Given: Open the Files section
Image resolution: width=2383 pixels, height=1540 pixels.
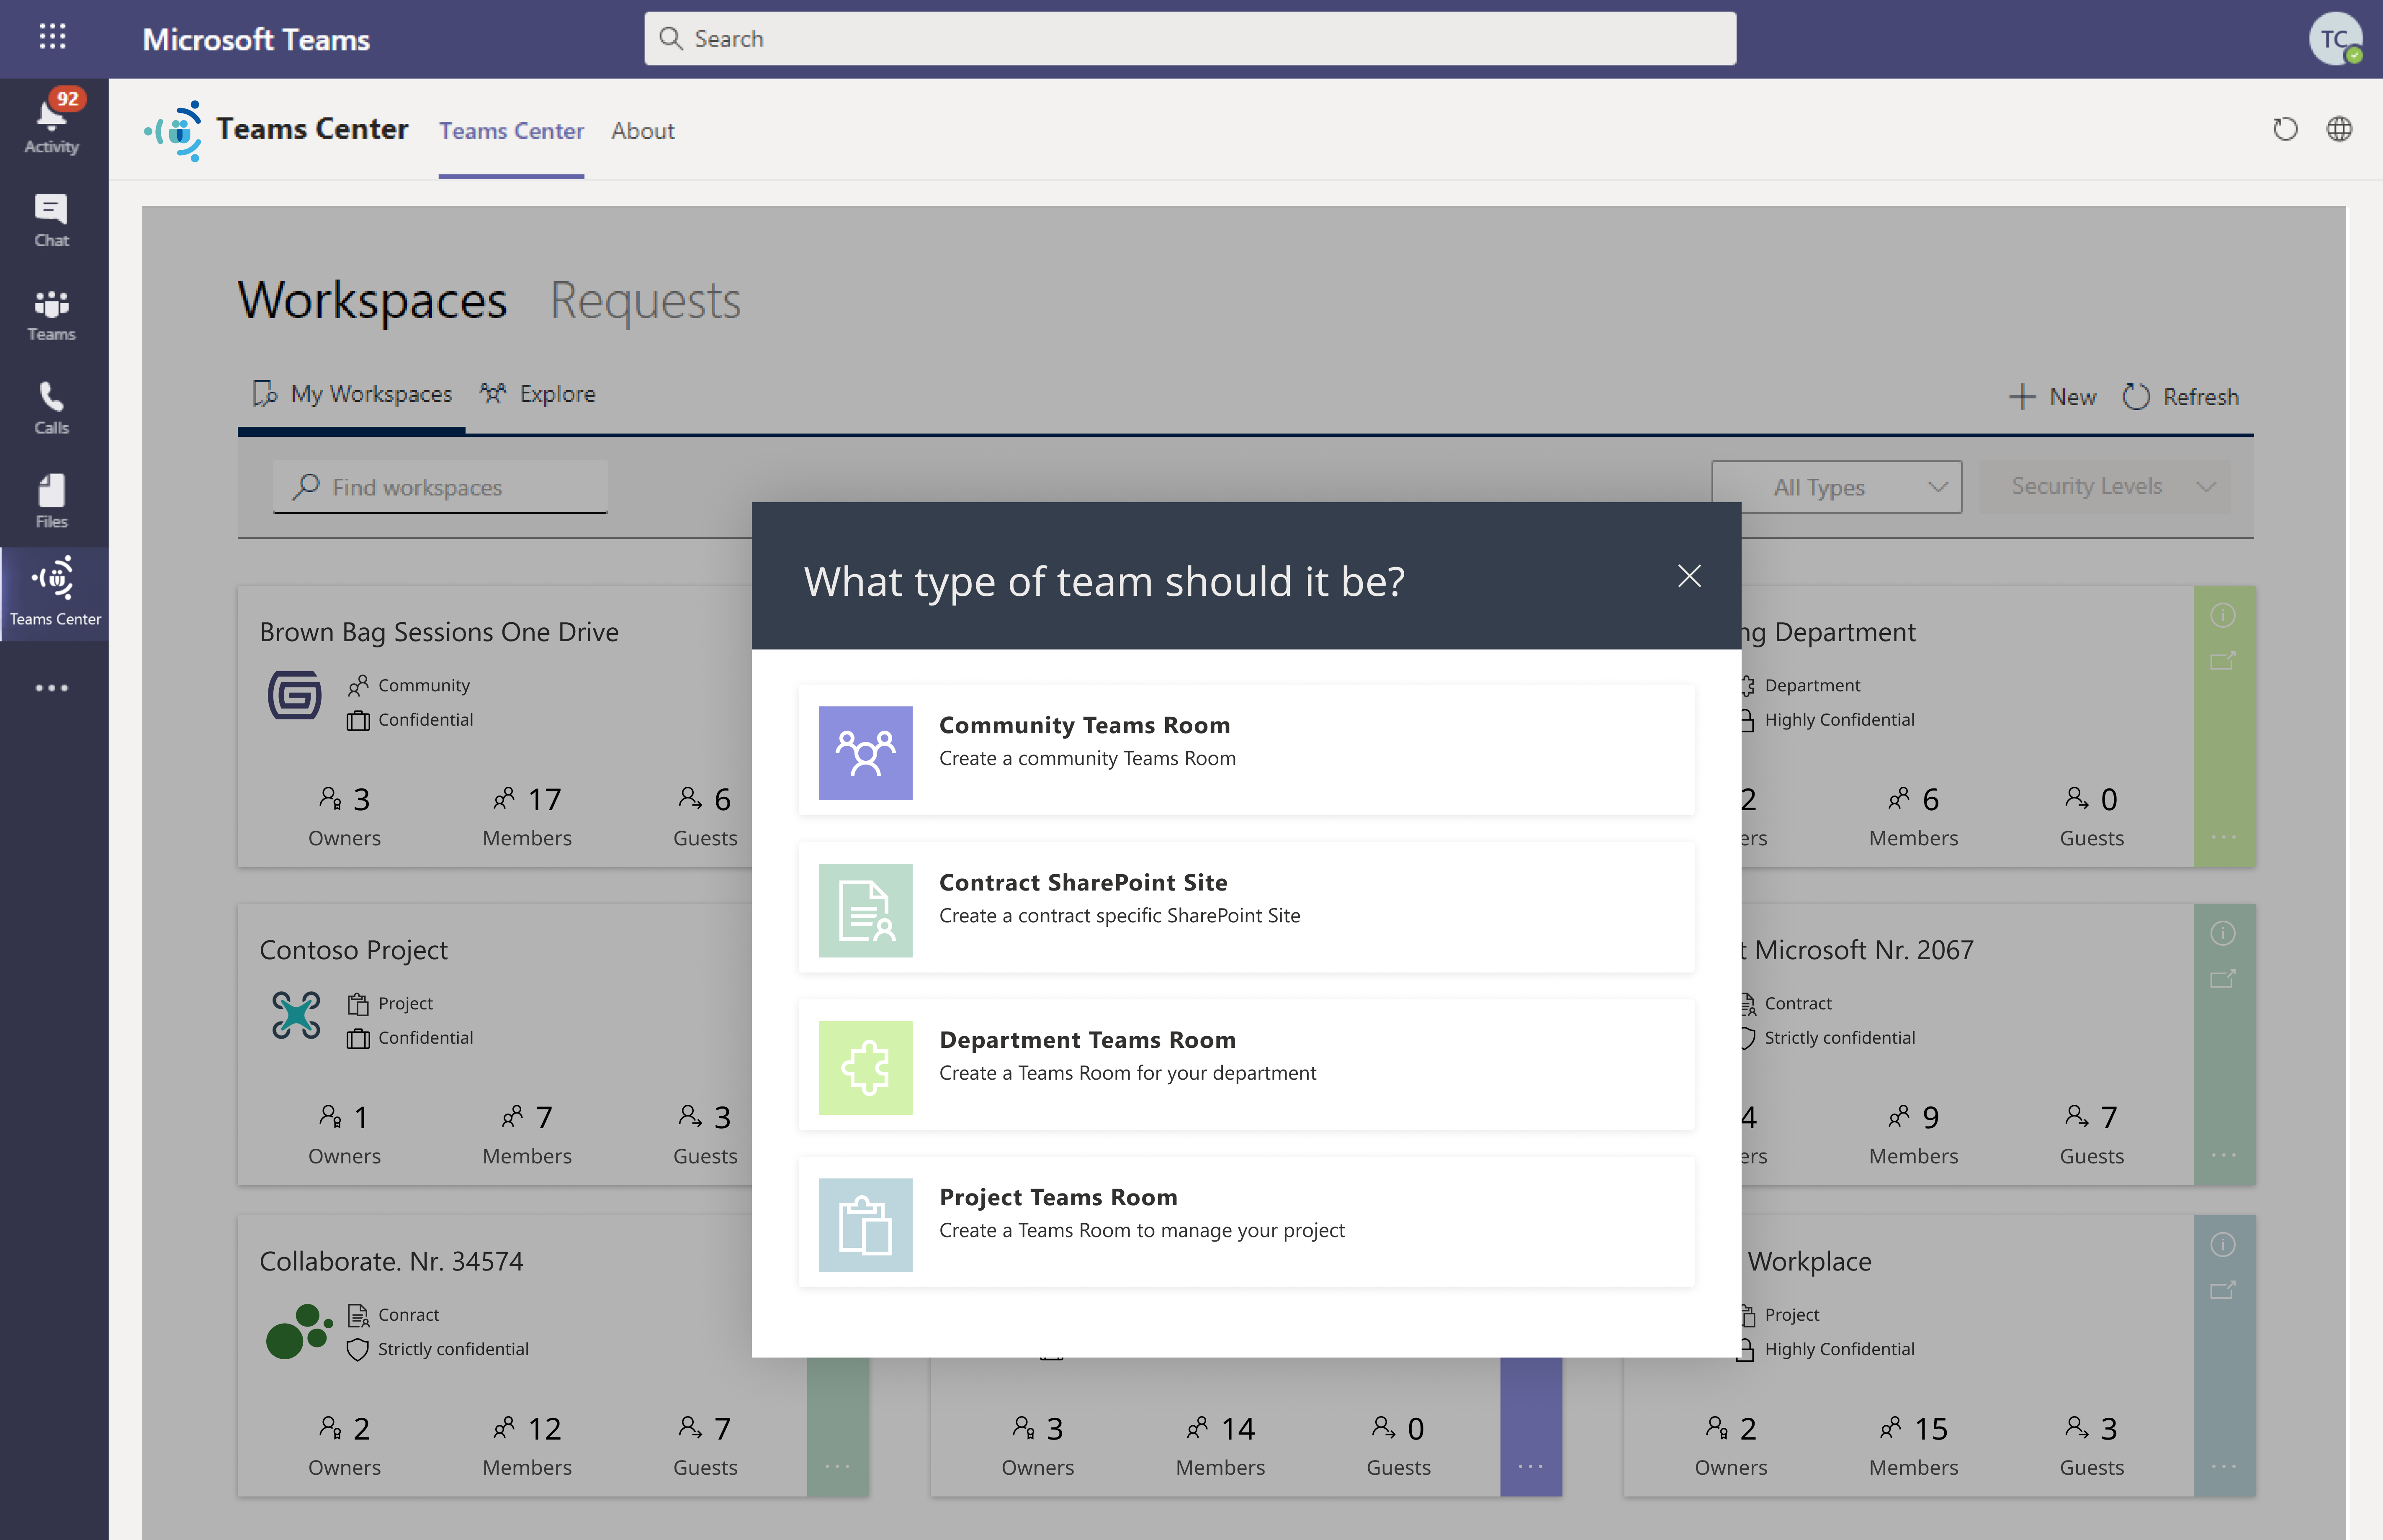Looking at the screenshot, I should pos(52,501).
